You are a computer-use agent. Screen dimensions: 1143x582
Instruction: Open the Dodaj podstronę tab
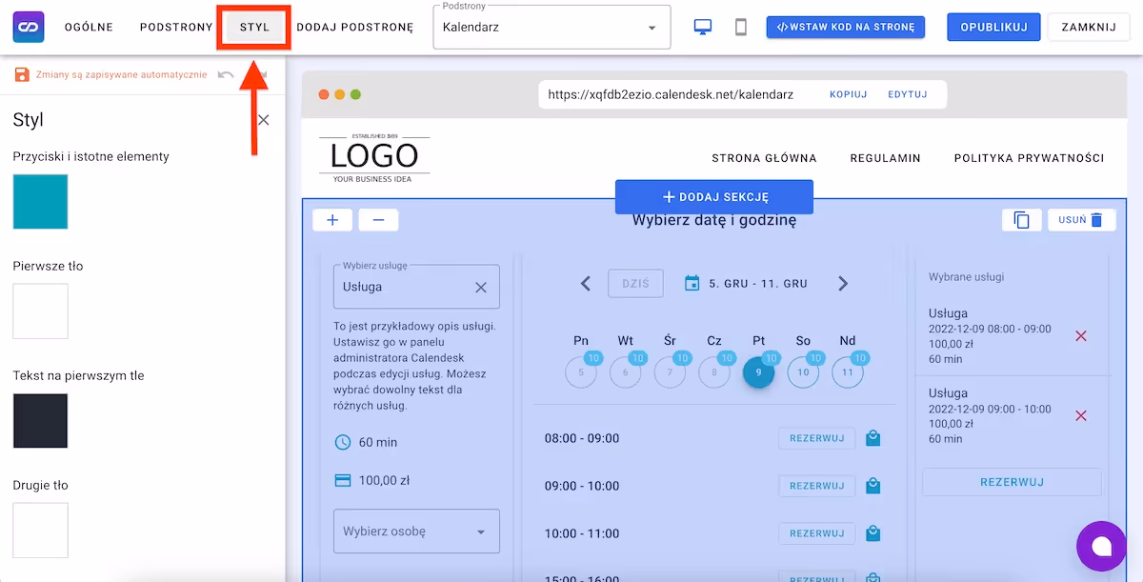pyautogui.click(x=354, y=28)
